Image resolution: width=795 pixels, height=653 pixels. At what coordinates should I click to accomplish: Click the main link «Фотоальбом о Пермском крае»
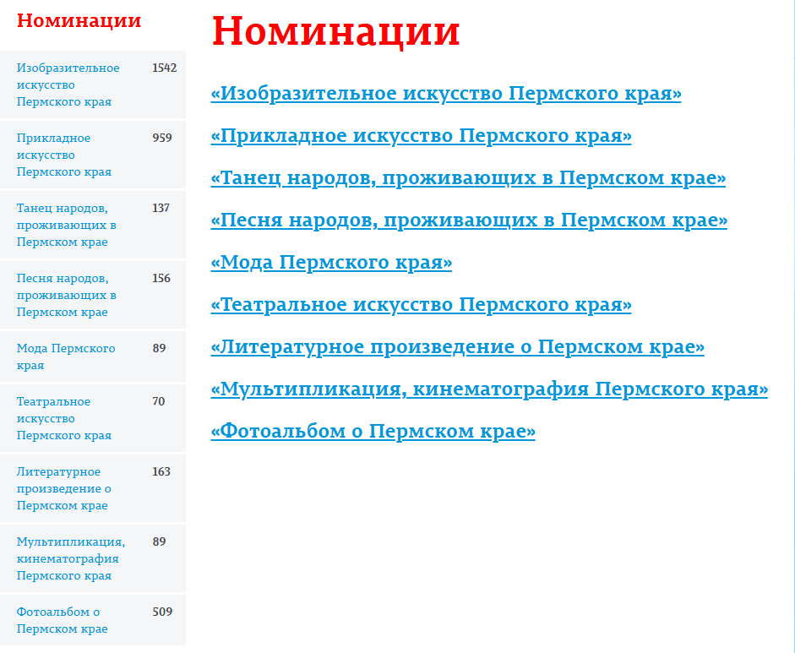click(x=373, y=432)
